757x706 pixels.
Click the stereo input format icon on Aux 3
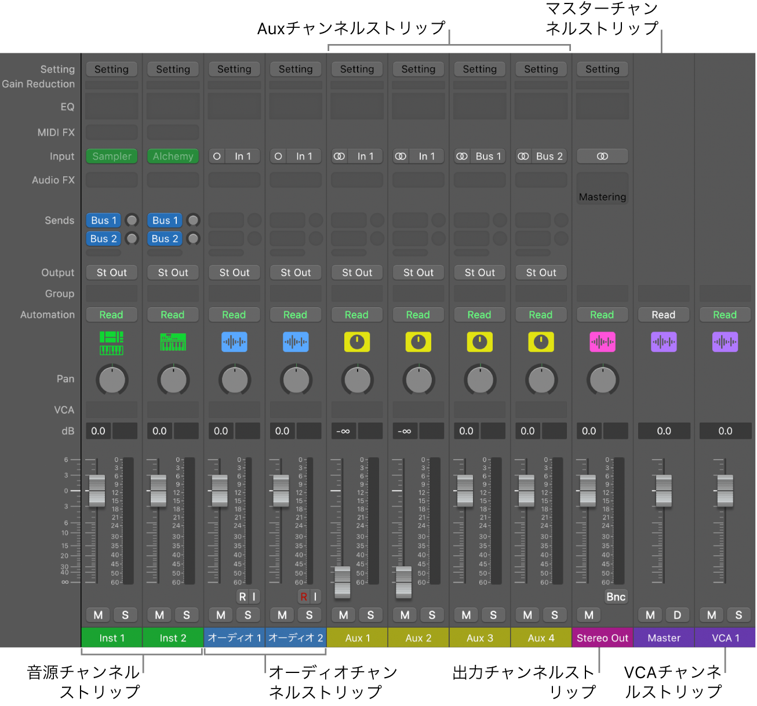(x=462, y=156)
